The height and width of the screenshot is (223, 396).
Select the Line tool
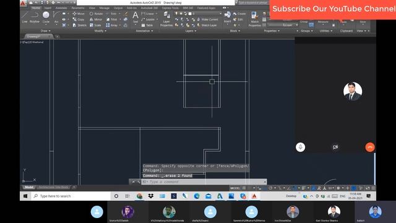tap(25, 17)
